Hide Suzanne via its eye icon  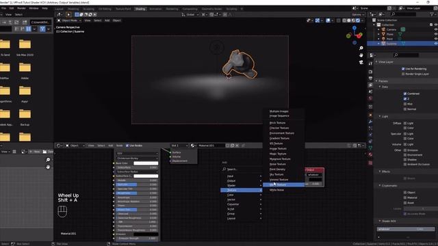click(435, 44)
